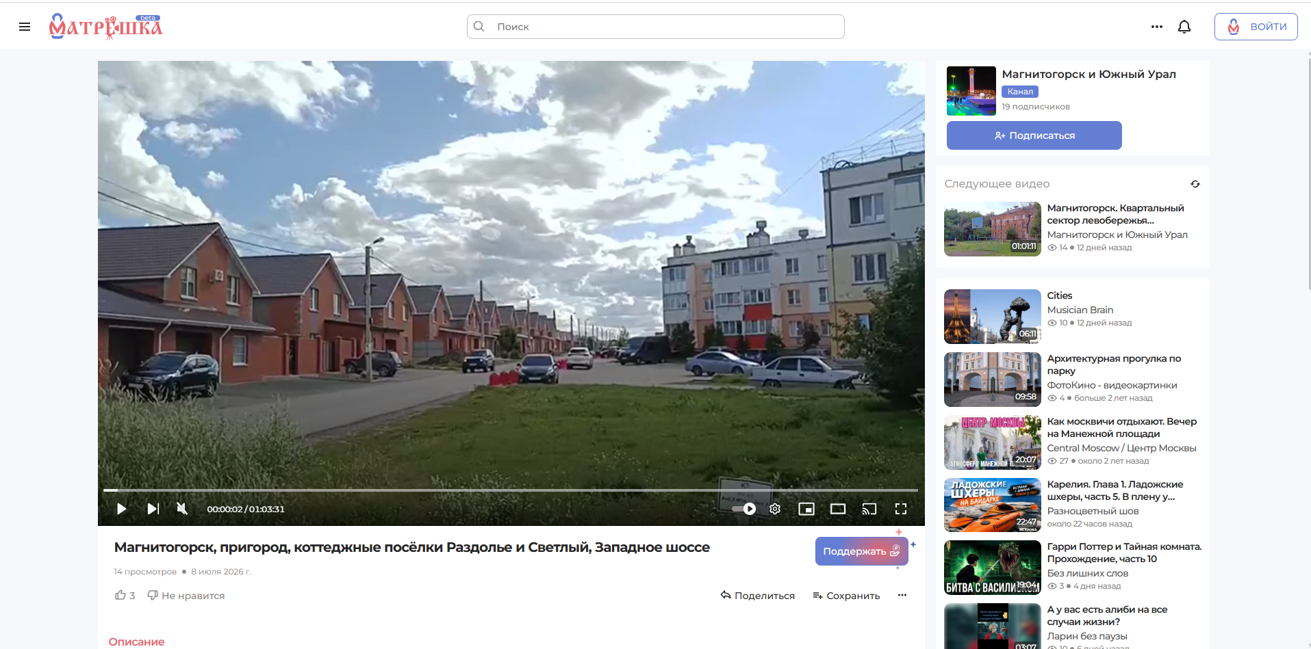
Task: Open Архитектурная прогулка по парку title
Action: point(1115,365)
